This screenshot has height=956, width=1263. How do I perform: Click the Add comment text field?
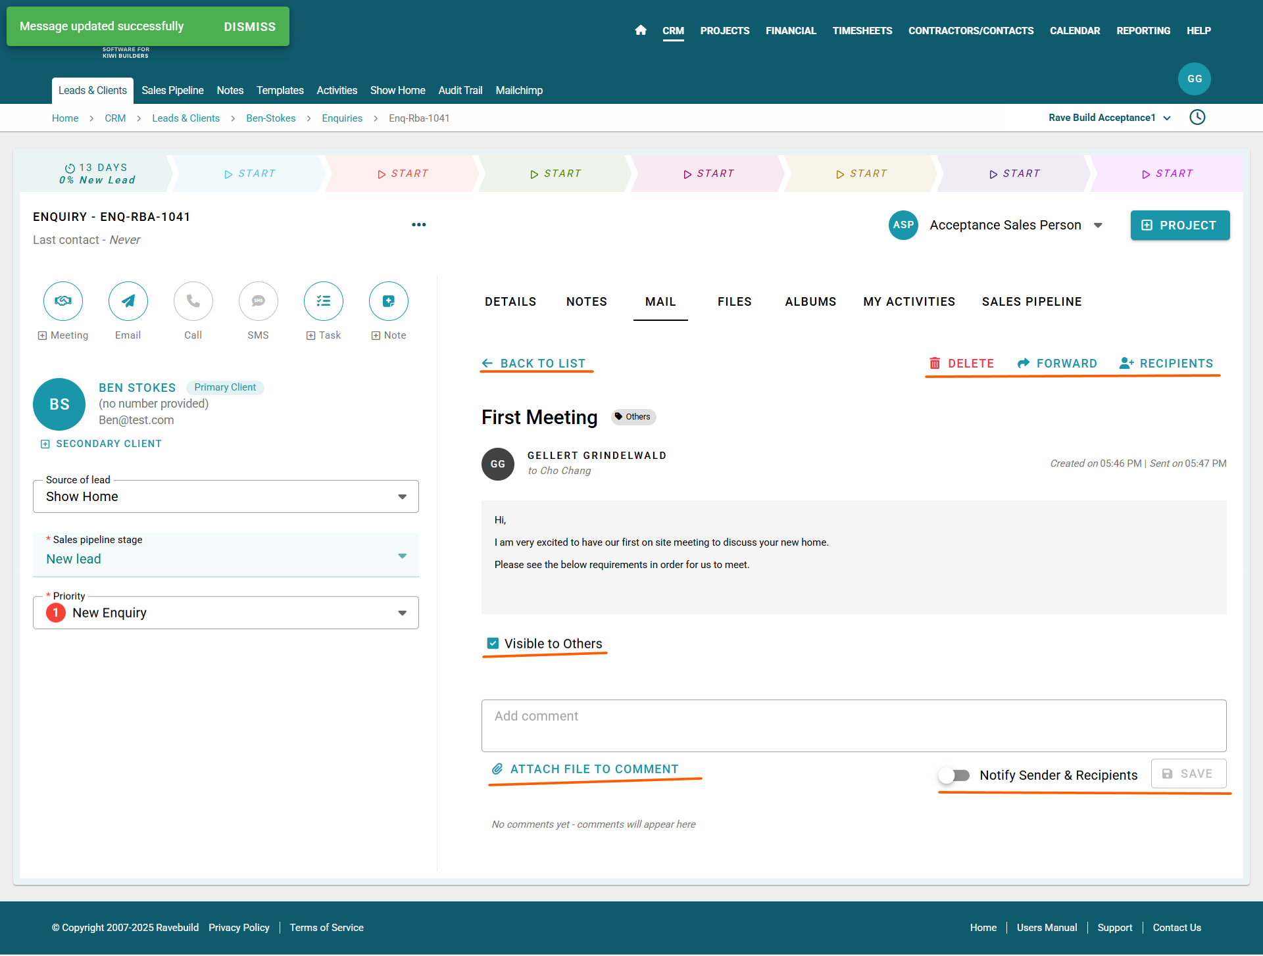coord(853,725)
